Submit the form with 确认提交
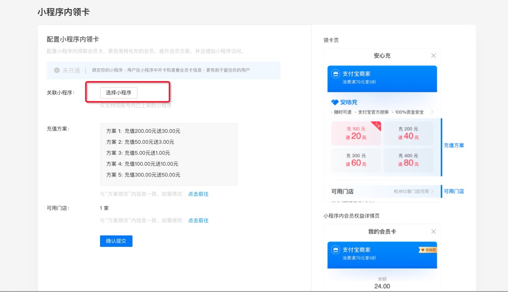 116,241
